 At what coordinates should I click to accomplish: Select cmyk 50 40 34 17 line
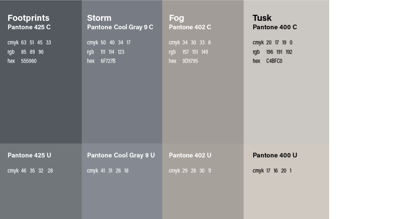point(109,43)
